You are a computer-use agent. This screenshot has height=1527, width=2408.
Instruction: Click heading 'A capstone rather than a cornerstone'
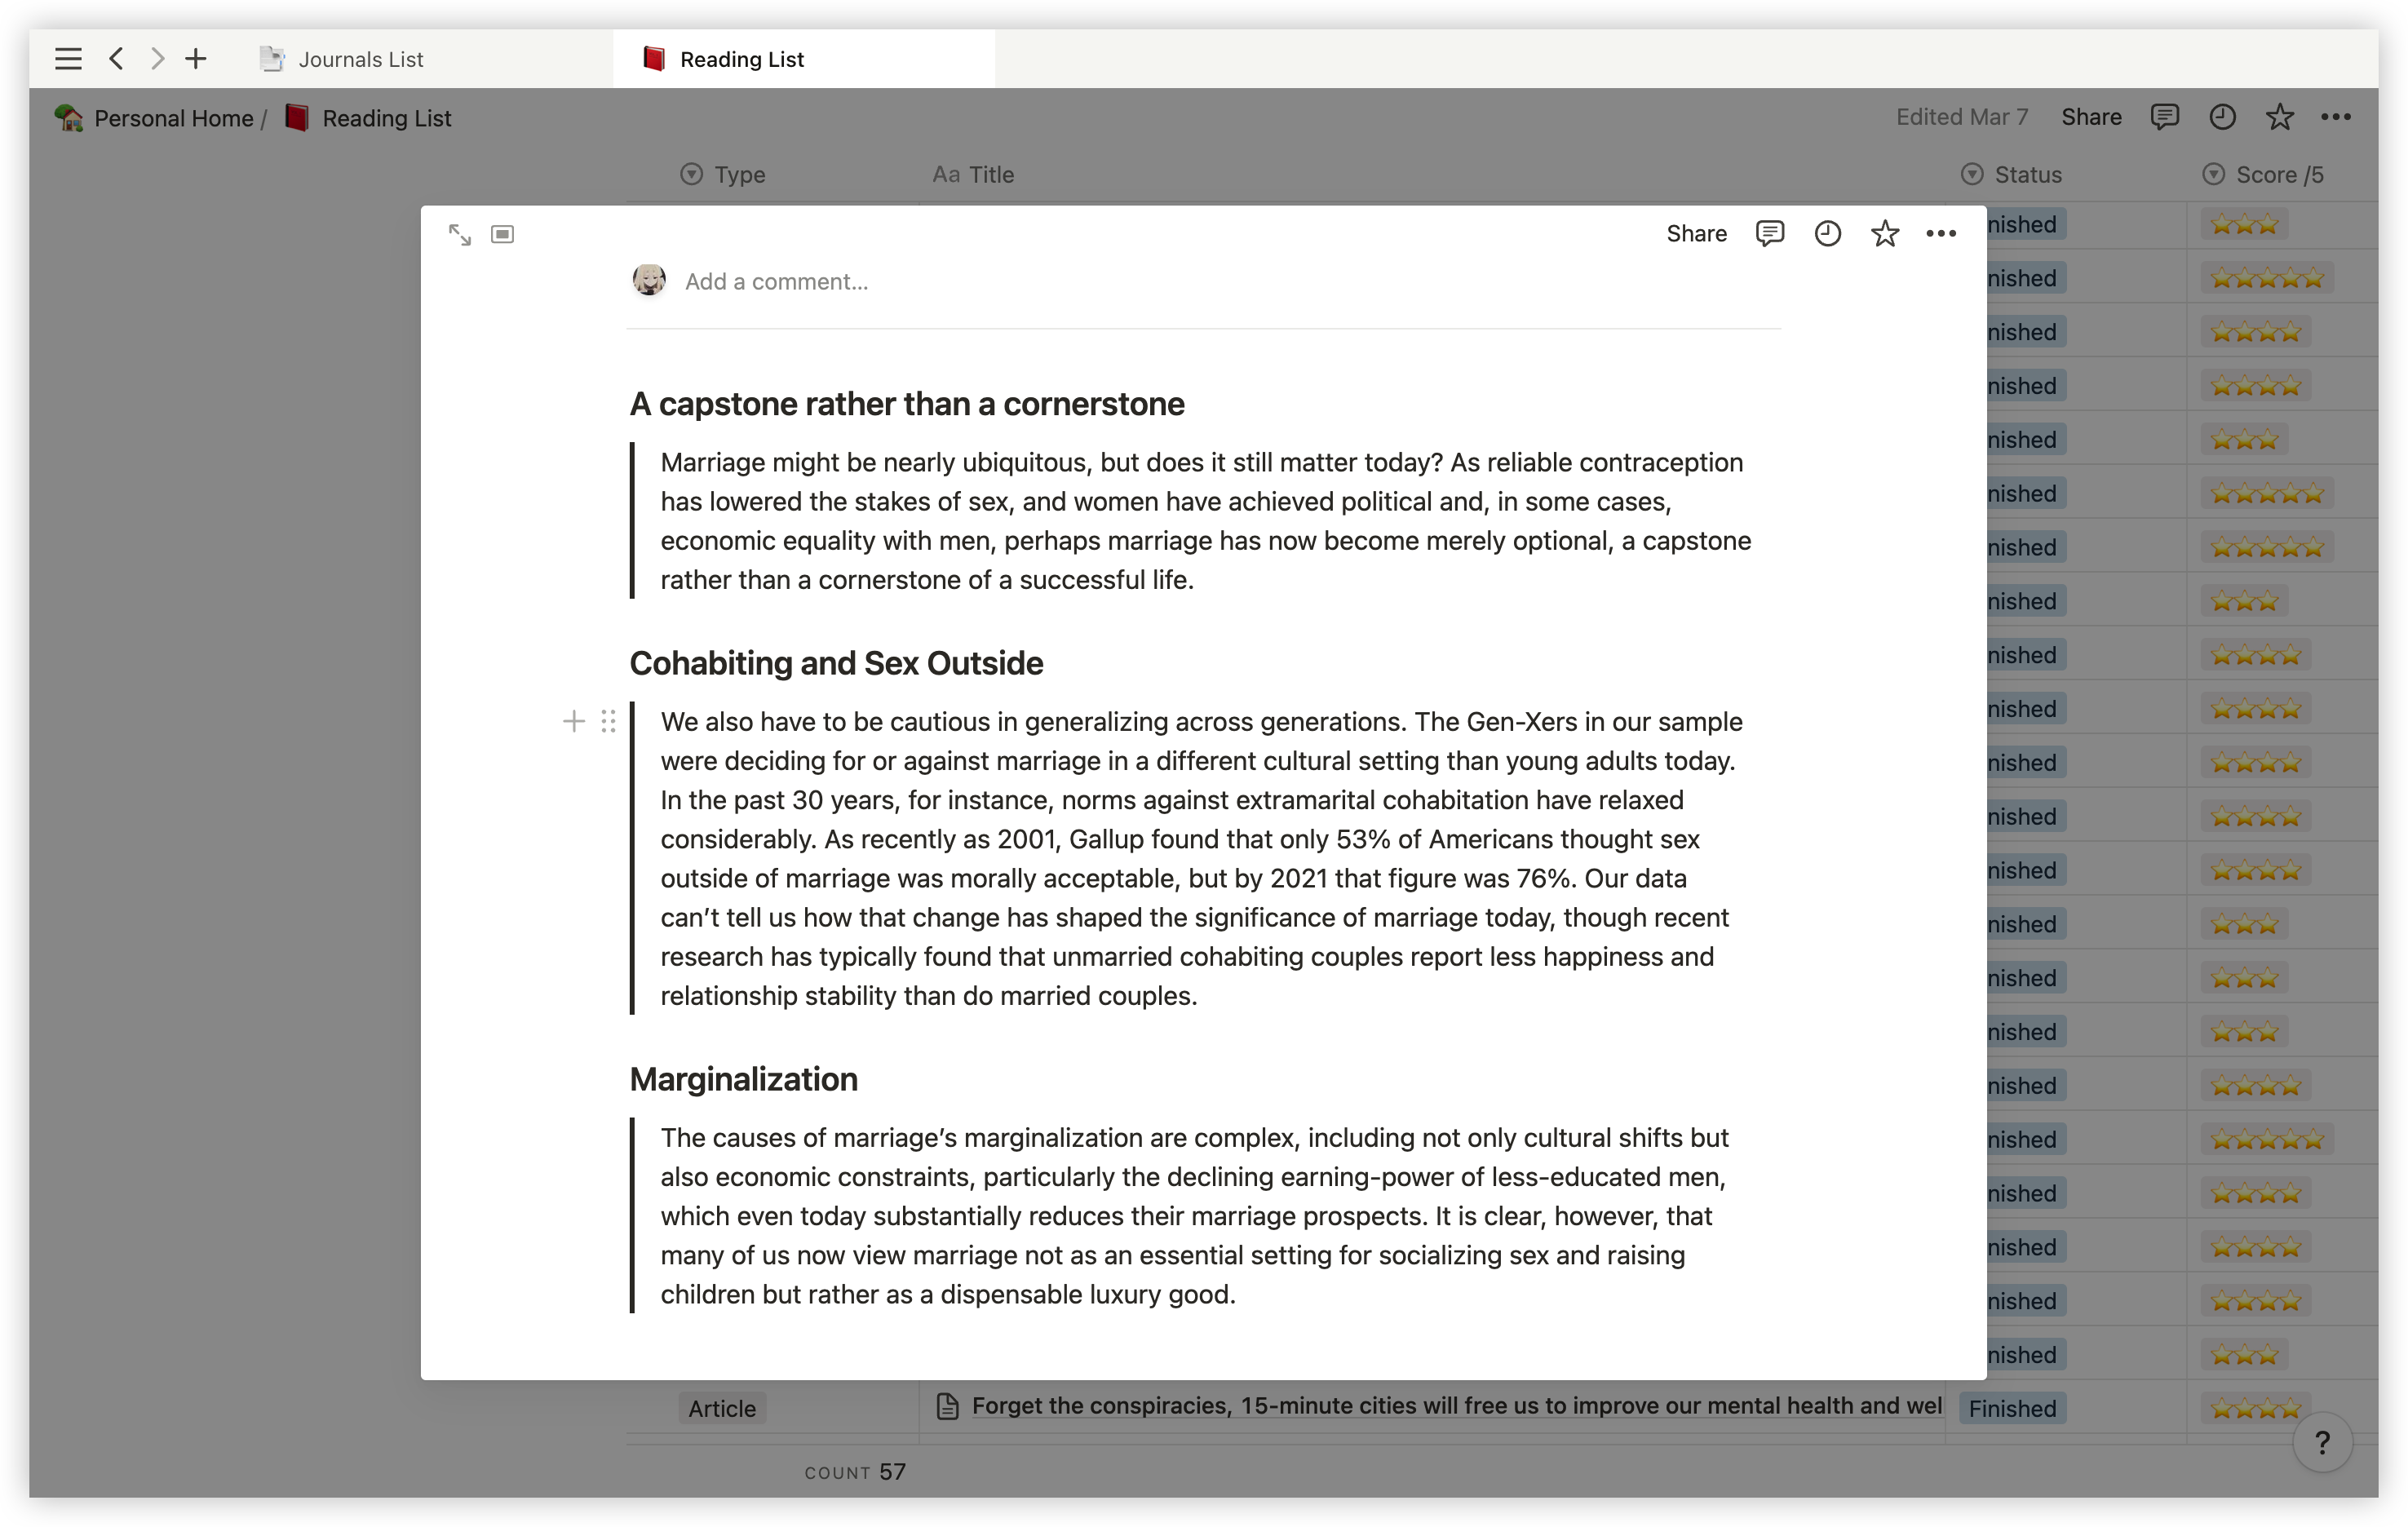[907, 404]
